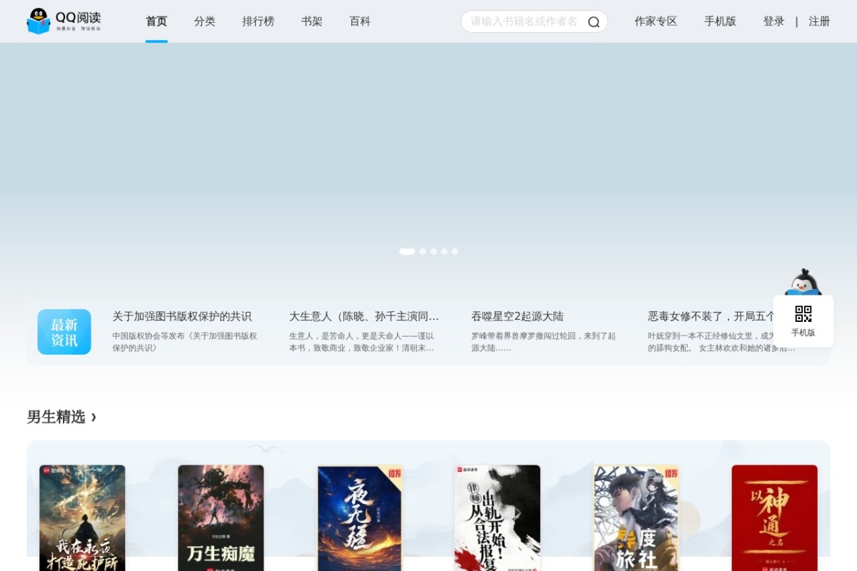The height and width of the screenshot is (571, 857).
Task: Click the 最新资讯 badge
Action: pos(64,332)
